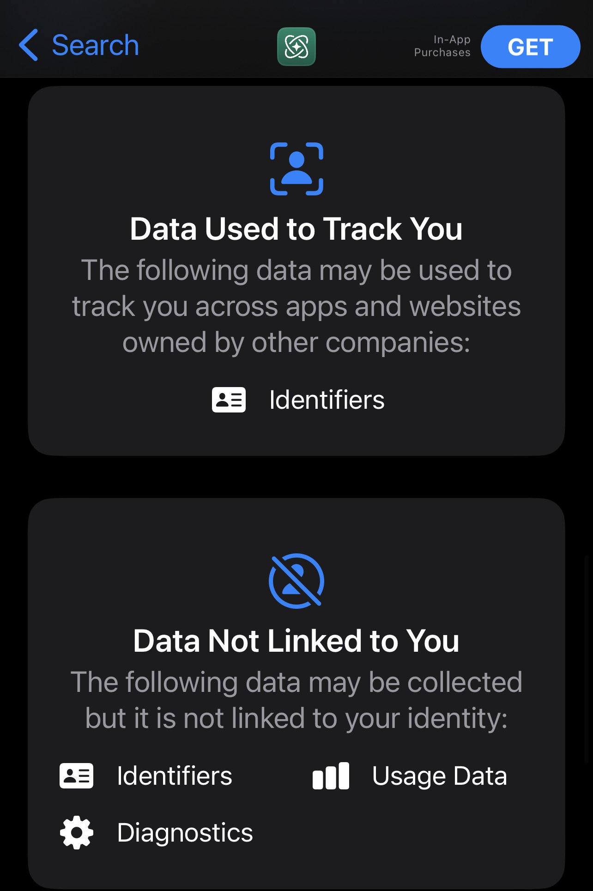Tap the ID card icon in not-linked card

click(76, 776)
